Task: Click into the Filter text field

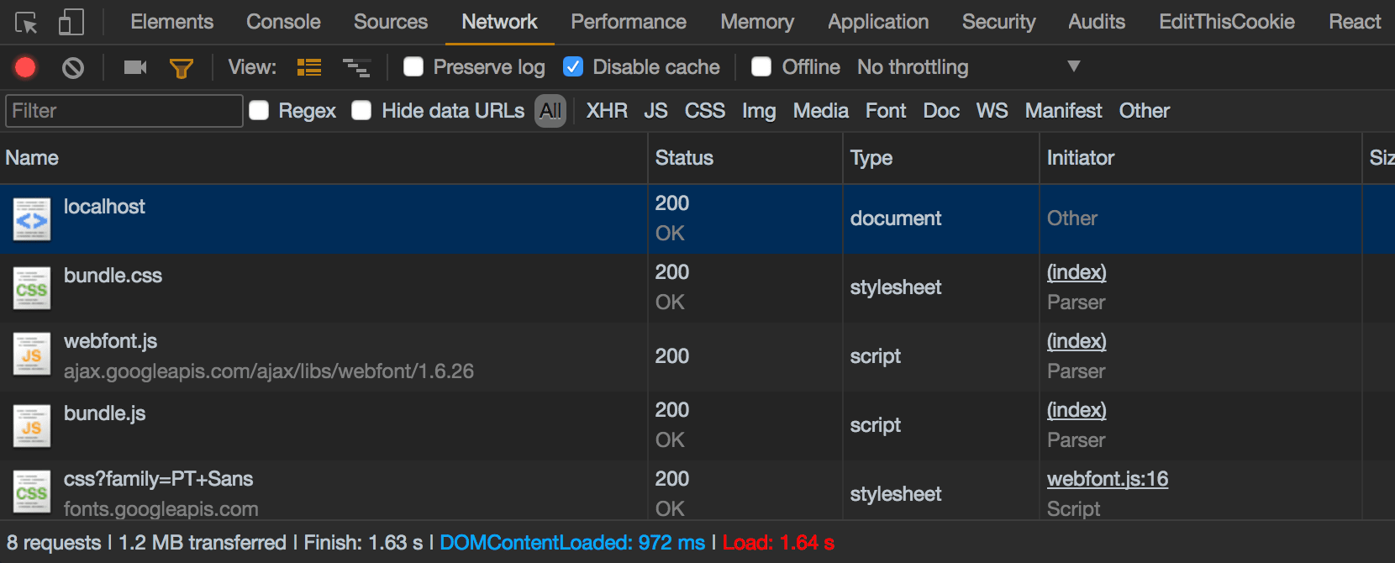Action: click(124, 111)
